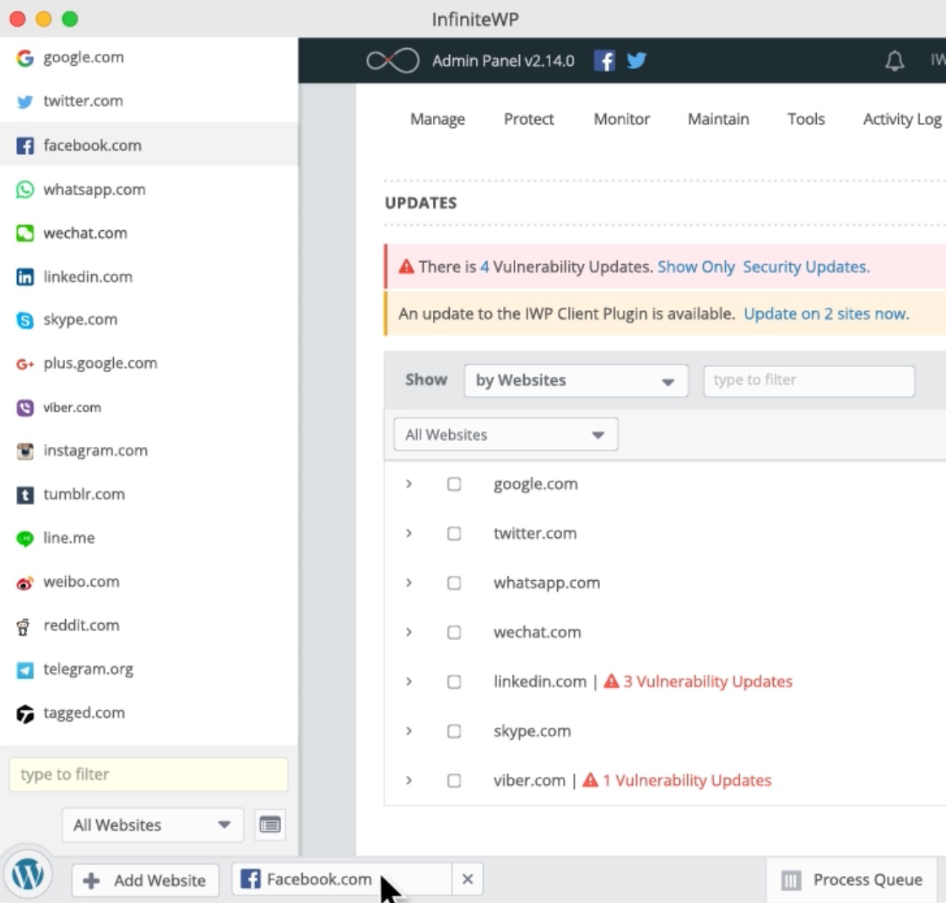Click the Skype favicon in sidebar
The width and height of the screenshot is (946, 903).
(24, 320)
